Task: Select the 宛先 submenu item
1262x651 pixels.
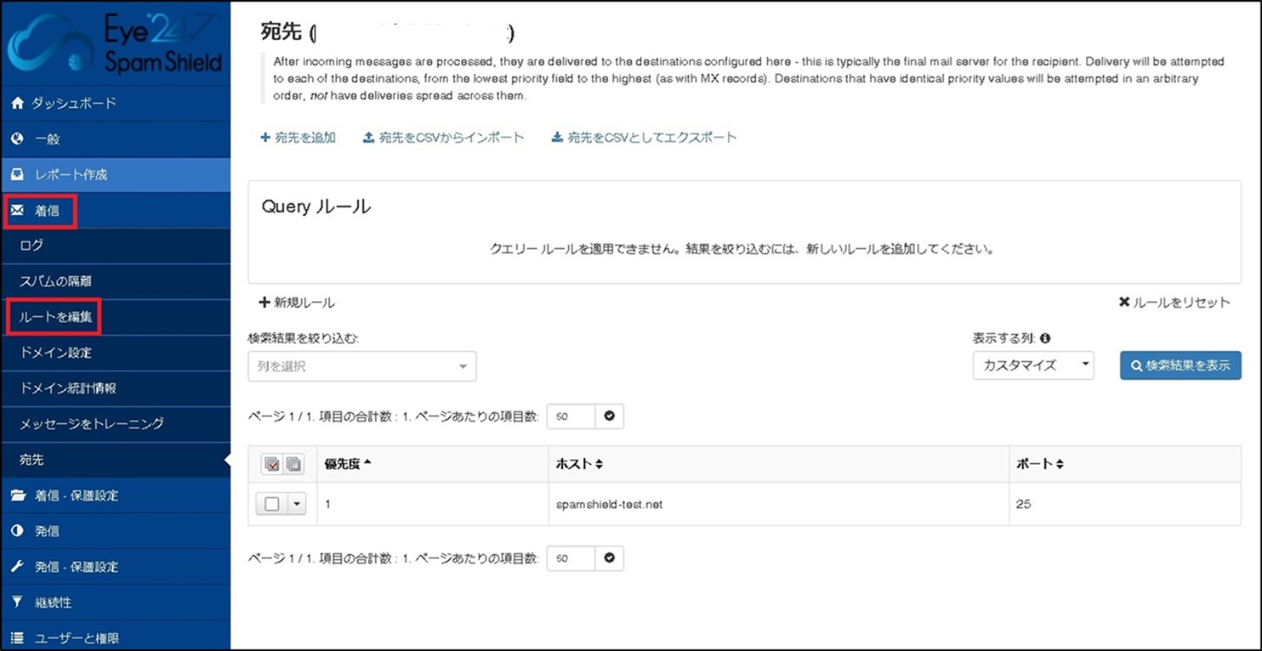Action: pyautogui.click(x=115, y=460)
